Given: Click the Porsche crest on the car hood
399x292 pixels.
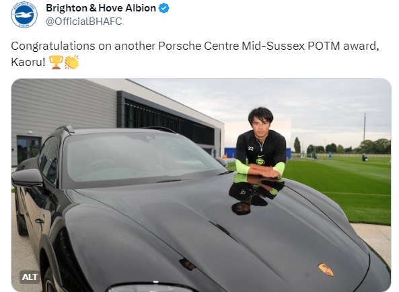Looking at the screenshot, I should tap(326, 270).
